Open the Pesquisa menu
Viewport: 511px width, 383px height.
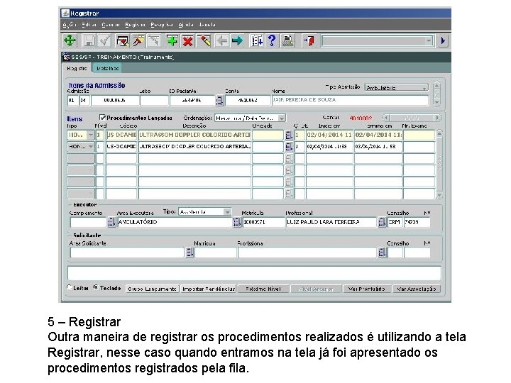pos(162,25)
